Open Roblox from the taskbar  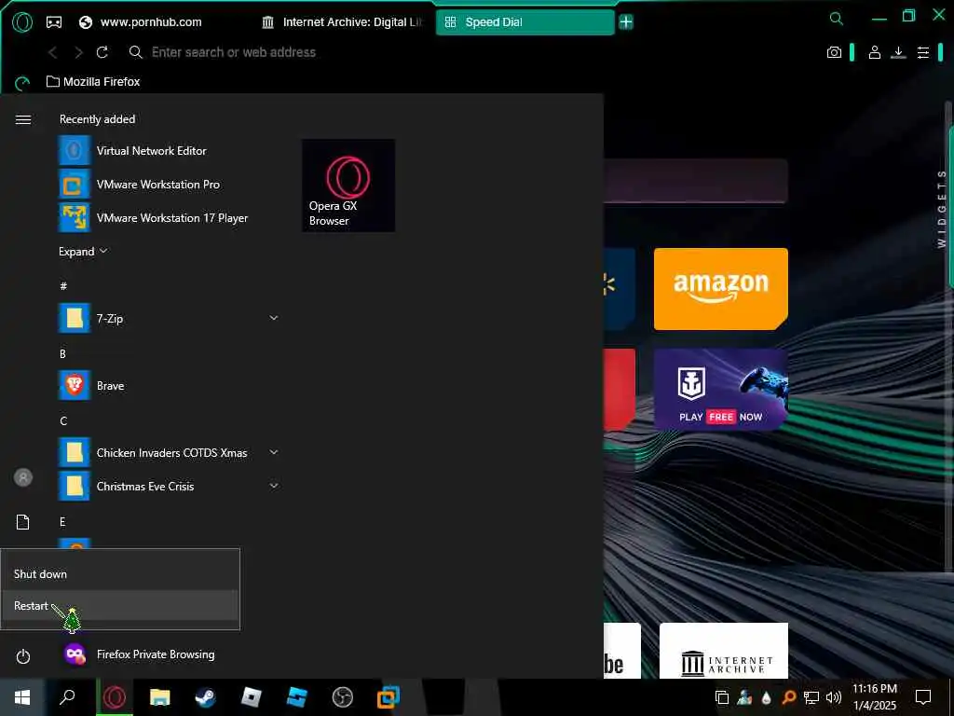click(x=251, y=697)
